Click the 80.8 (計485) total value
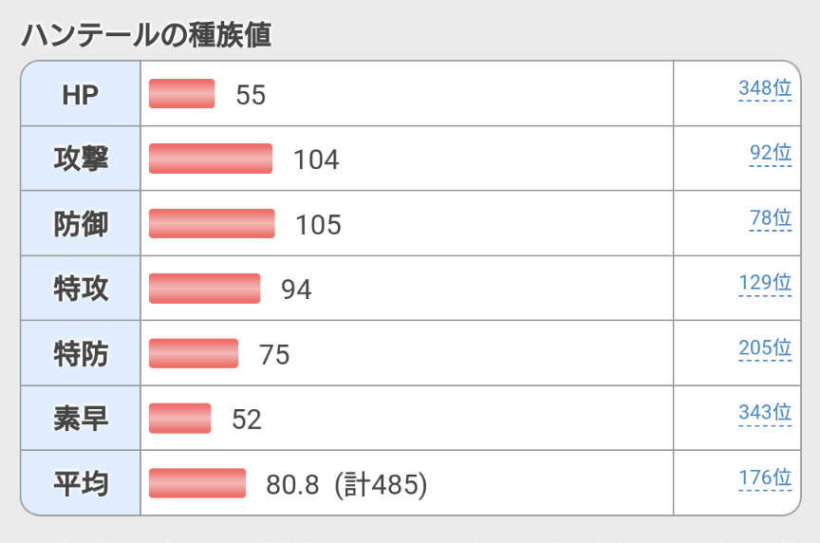This screenshot has height=543, width=820. 346,484
